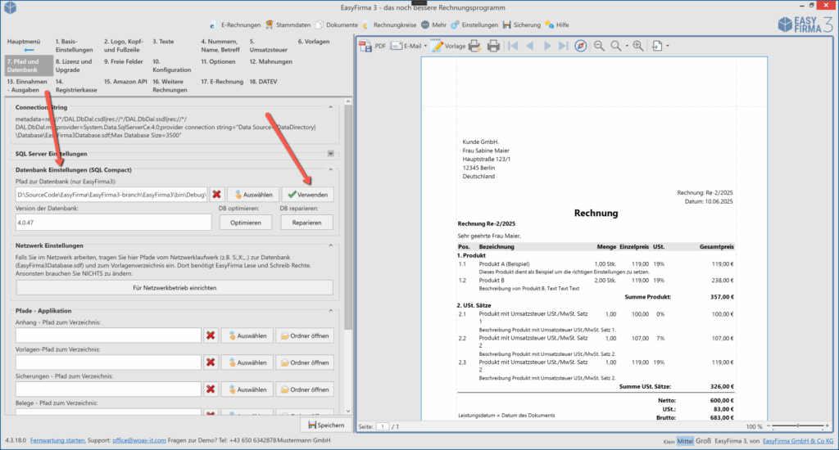The width and height of the screenshot is (839, 450).
Task: Open the Mehr menu
Action: click(434, 25)
